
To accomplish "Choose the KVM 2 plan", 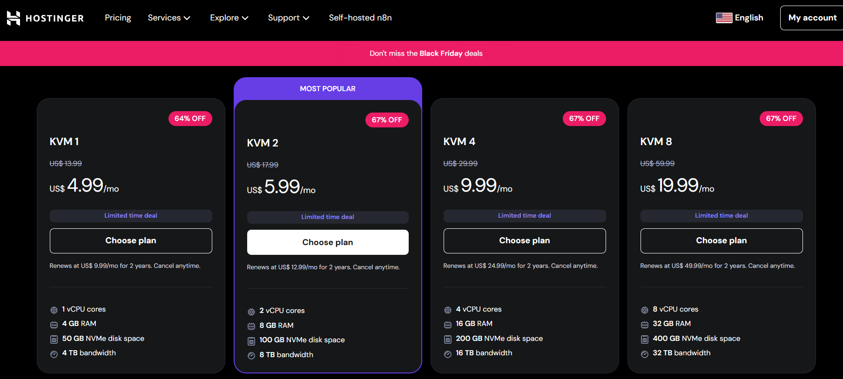I will pyautogui.click(x=327, y=242).
